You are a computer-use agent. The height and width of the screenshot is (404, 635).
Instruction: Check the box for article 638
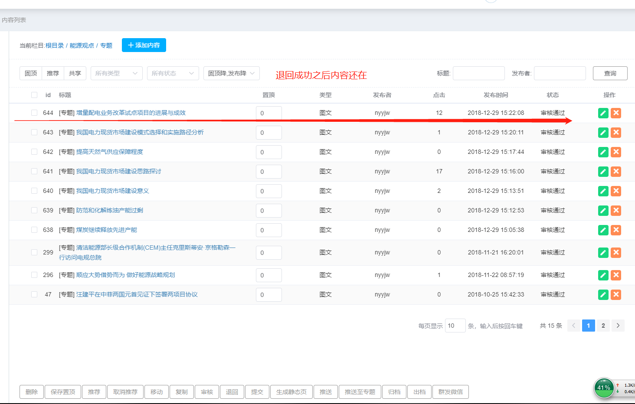click(x=34, y=230)
